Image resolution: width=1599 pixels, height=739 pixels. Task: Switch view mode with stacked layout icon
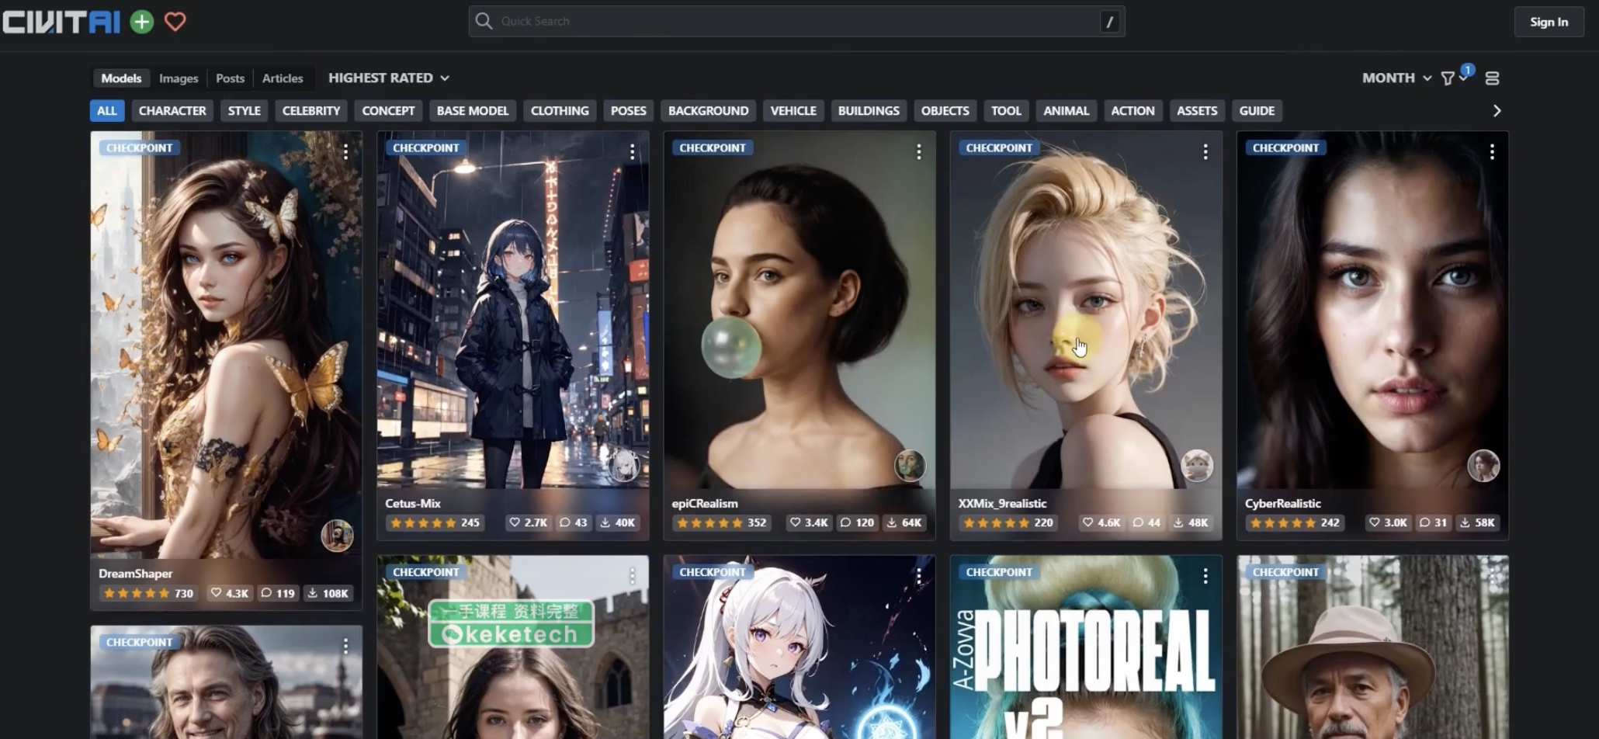[1492, 78]
